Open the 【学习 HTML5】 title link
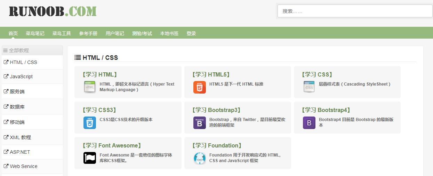This screenshot has width=433, height=176. (x=211, y=74)
